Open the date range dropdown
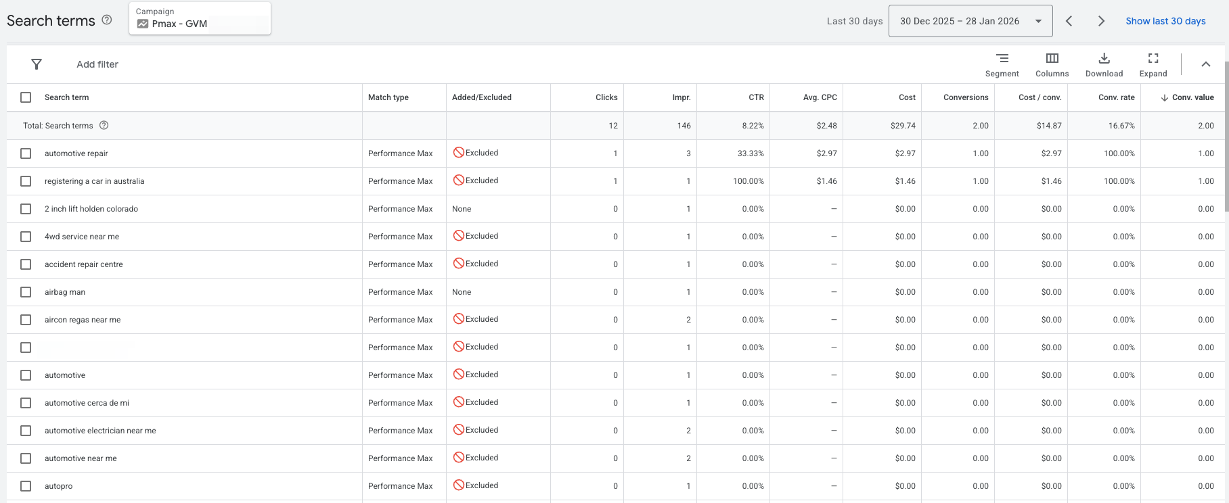The height and width of the screenshot is (503, 1229). point(970,21)
